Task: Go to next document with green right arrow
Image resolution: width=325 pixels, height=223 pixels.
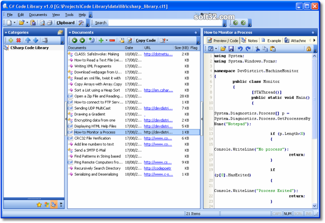Action: coord(82,40)
